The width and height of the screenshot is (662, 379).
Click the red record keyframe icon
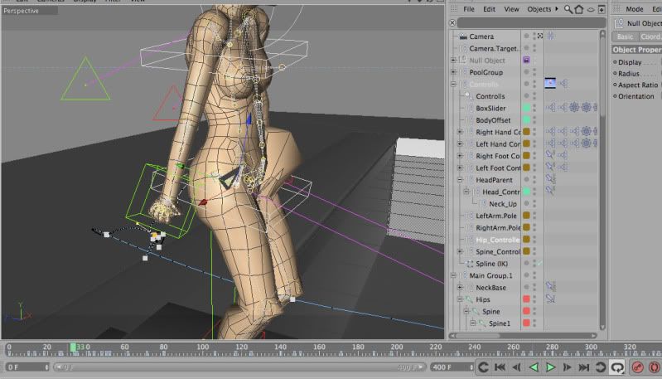[x=638, y=367]
